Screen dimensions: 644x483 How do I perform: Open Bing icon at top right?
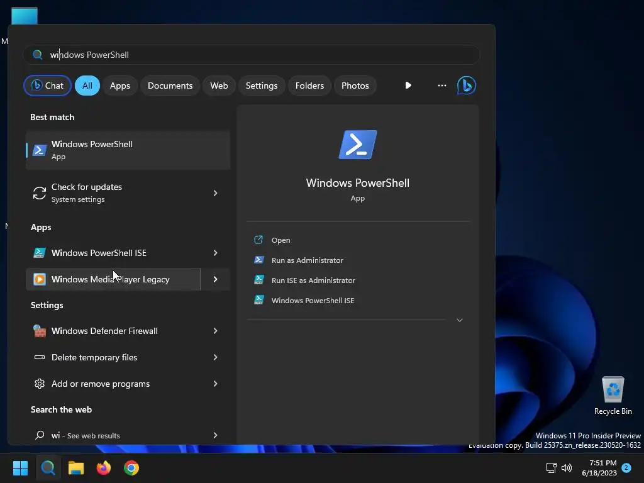[x=467, y=86]
